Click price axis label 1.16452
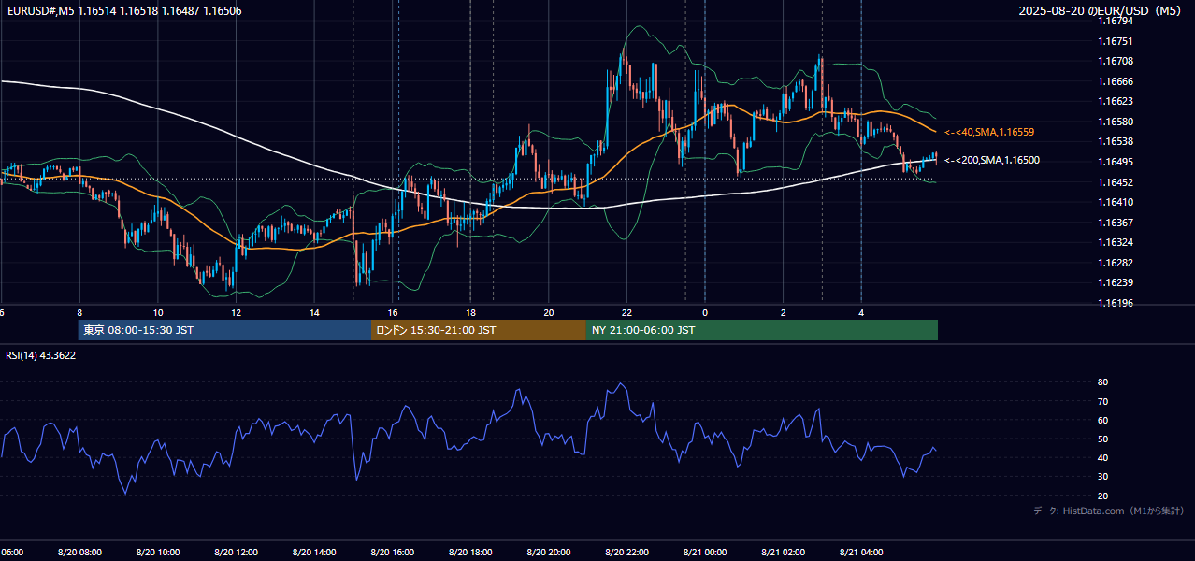This screenshot has width=1195, height=561. (x=1116, y=182)
